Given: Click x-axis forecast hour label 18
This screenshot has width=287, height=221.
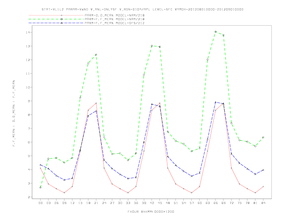Looking at the screenshot, I should 88,203.
